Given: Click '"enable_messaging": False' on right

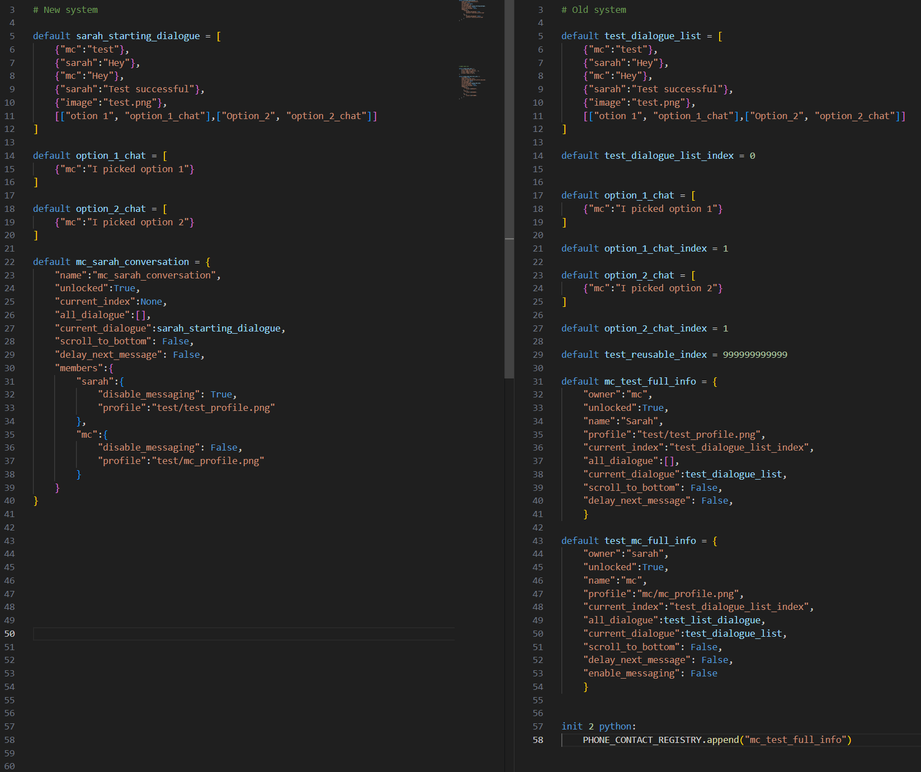Looking at the screenshot, I should click(650, 673).
